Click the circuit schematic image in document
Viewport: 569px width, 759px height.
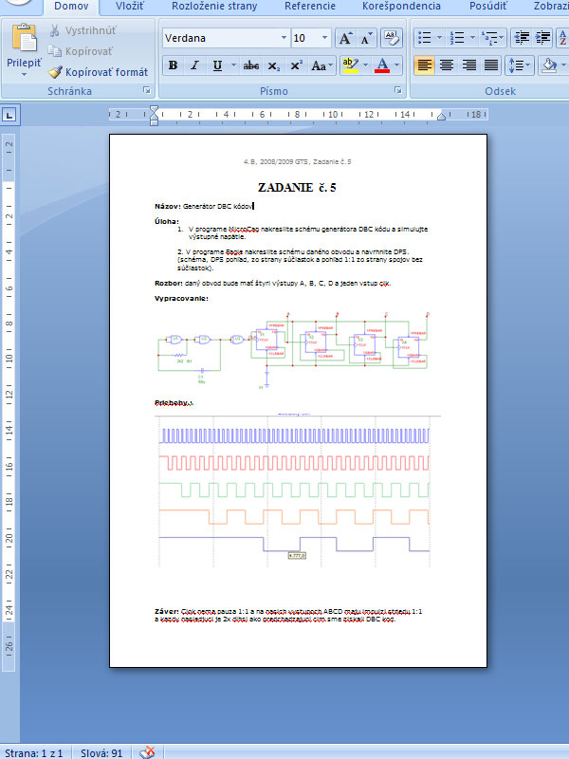click(x=293, y=350)
